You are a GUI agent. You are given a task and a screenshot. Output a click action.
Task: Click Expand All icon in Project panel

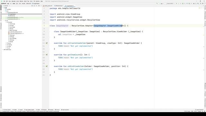point(34,6)
